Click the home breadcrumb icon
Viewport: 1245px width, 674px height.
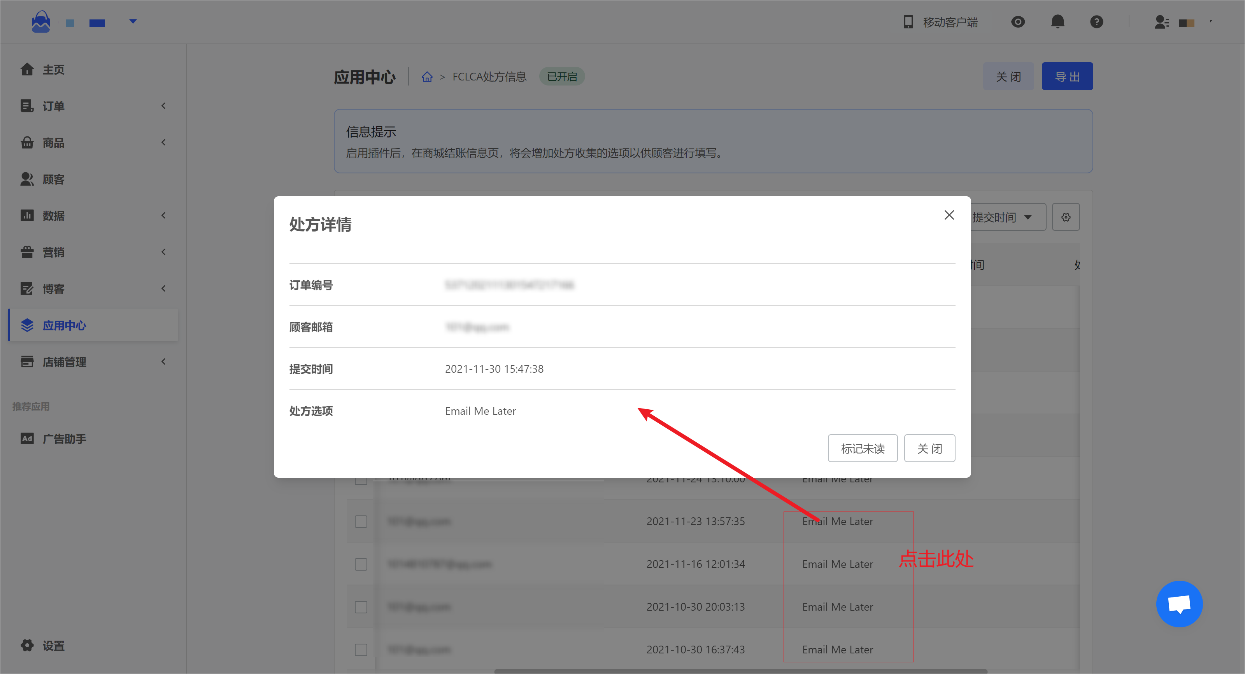coord(427,77)
